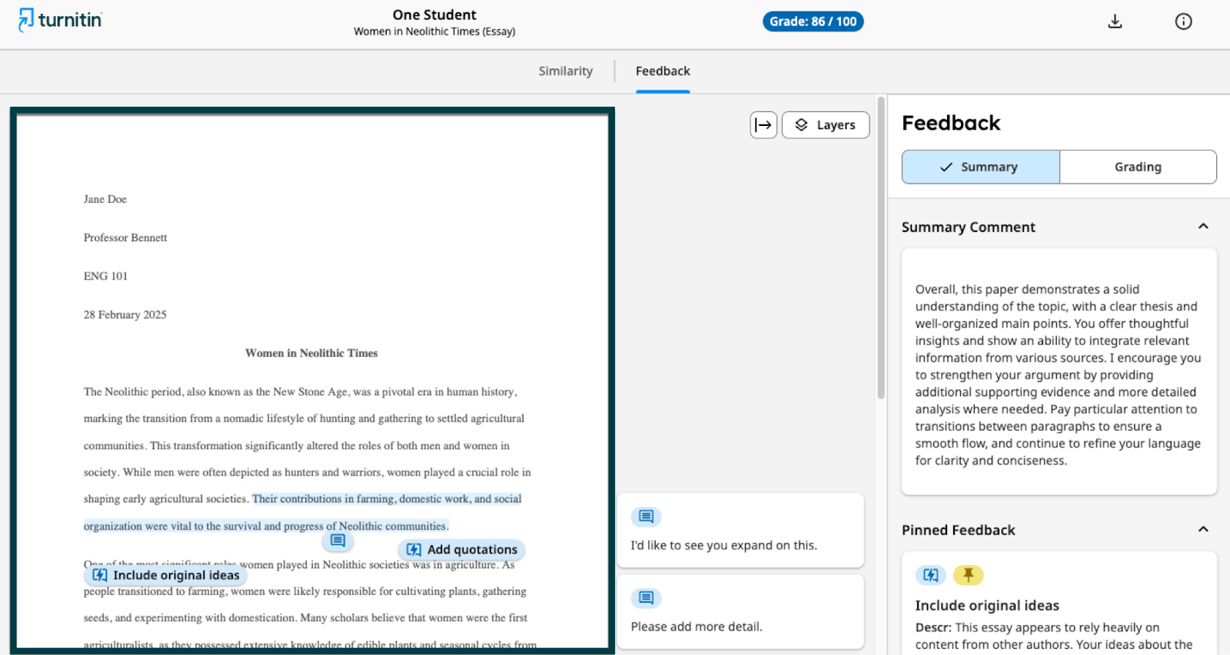
Task: Click the Include original ideas pinned card title
Action: pos(987,606)
